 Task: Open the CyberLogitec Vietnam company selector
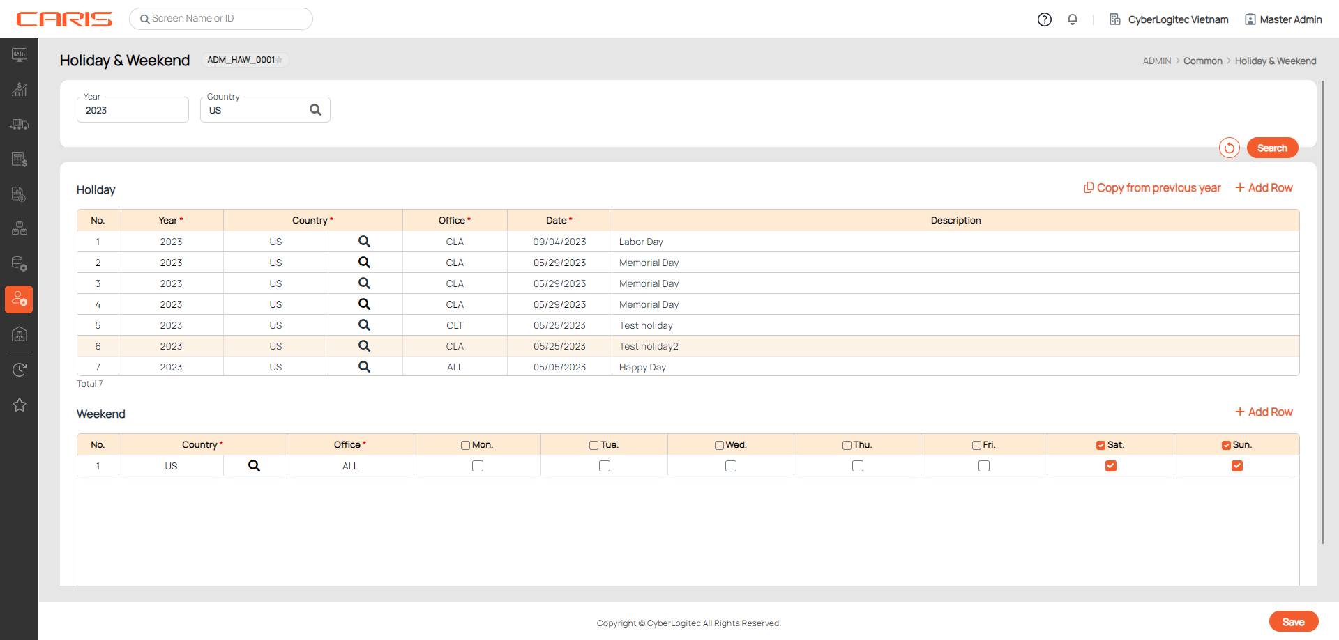pyautogui.click(x=1169, y=19)
